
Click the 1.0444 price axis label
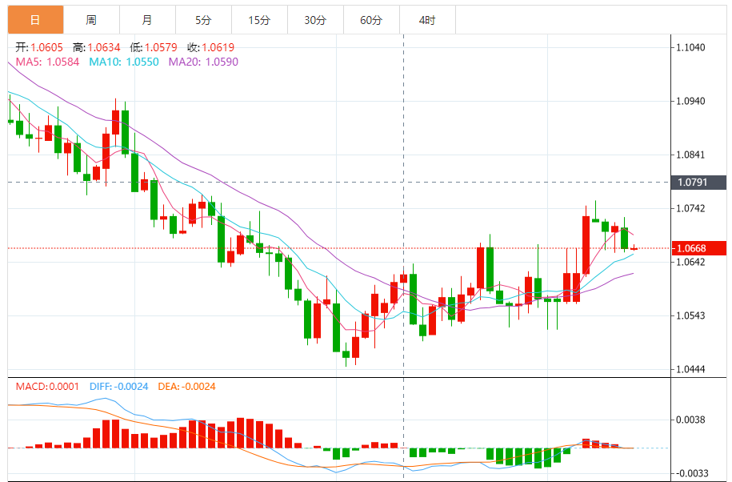click(691, 369)
